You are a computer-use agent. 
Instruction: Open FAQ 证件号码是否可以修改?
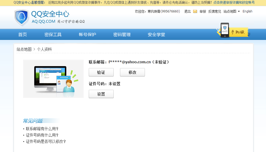46,141
